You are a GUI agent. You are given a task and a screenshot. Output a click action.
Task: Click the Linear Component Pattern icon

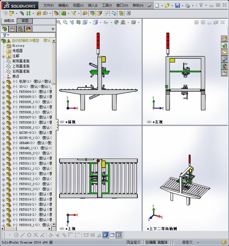coord(28,13)
